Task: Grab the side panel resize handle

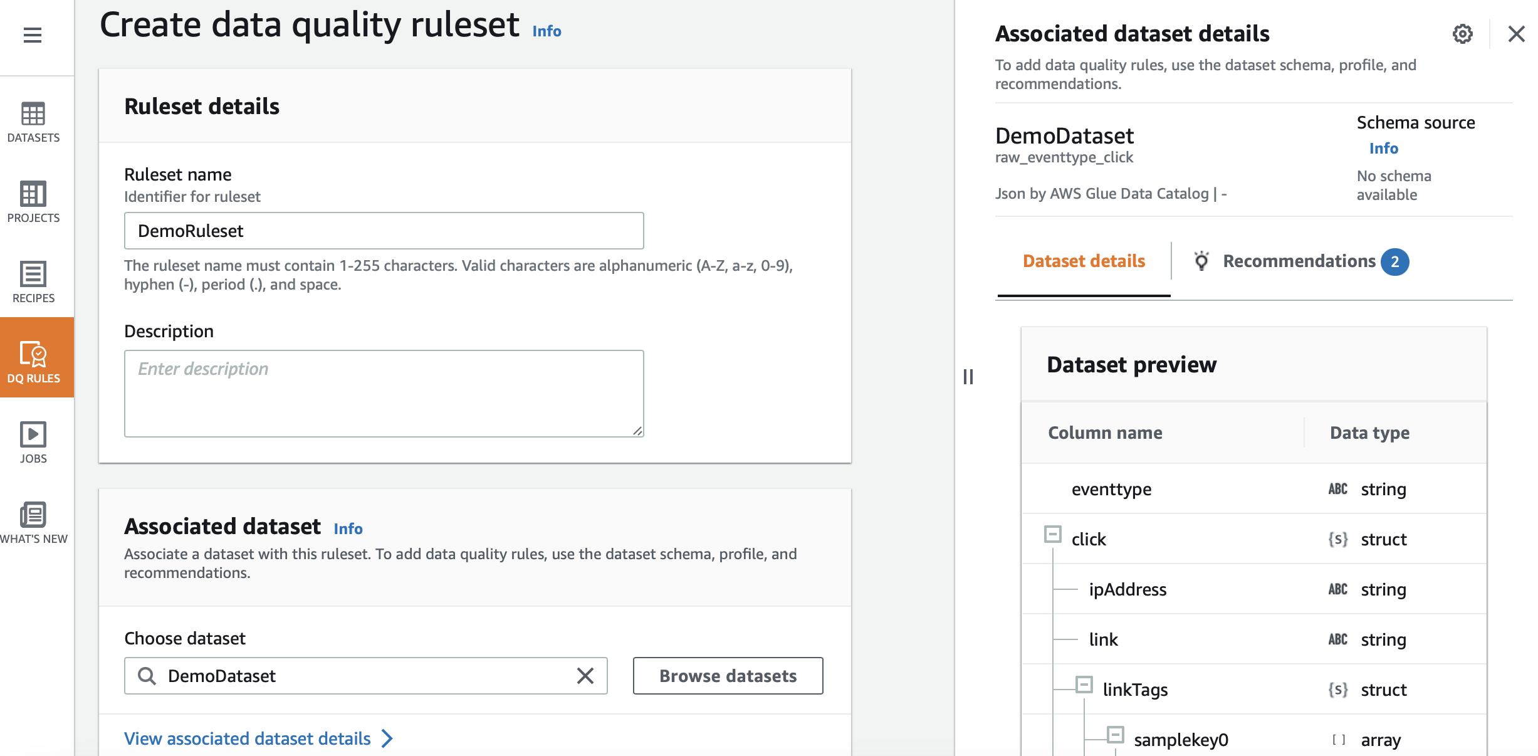Action: [x=968, y=377]
